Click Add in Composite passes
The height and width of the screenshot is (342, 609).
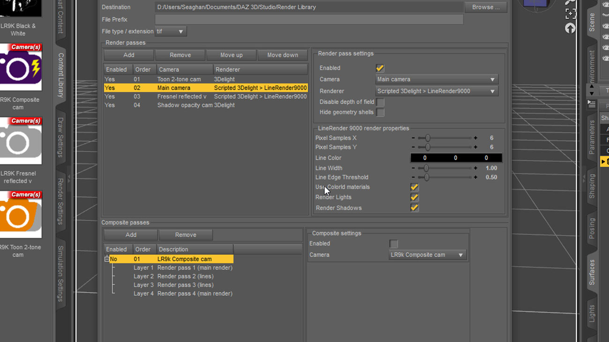click(x=131, y=235)
